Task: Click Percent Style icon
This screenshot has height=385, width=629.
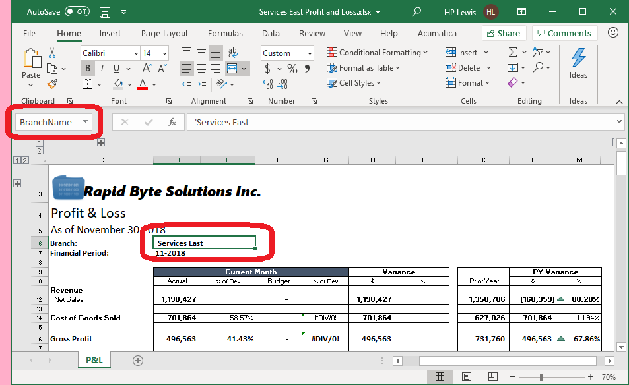Action: coord(292,69)
